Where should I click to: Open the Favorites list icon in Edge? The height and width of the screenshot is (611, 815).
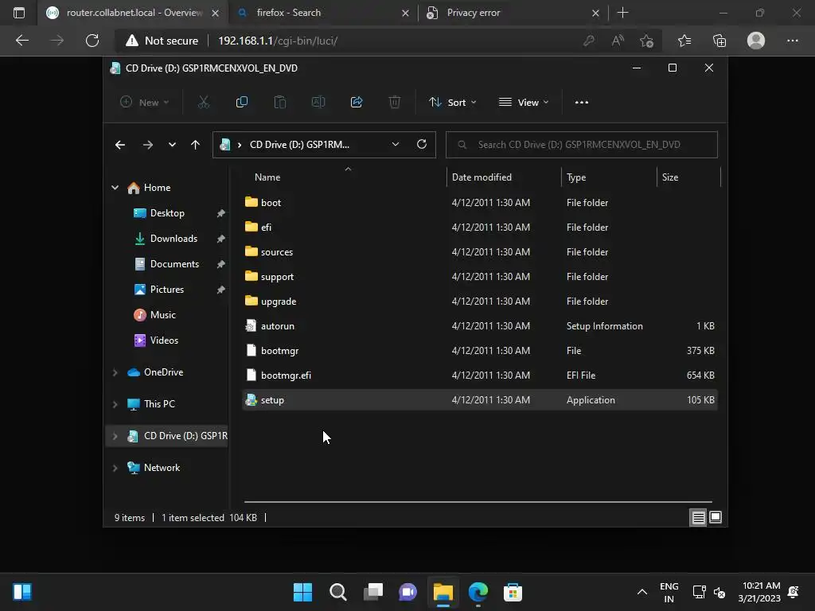(684, 41)
